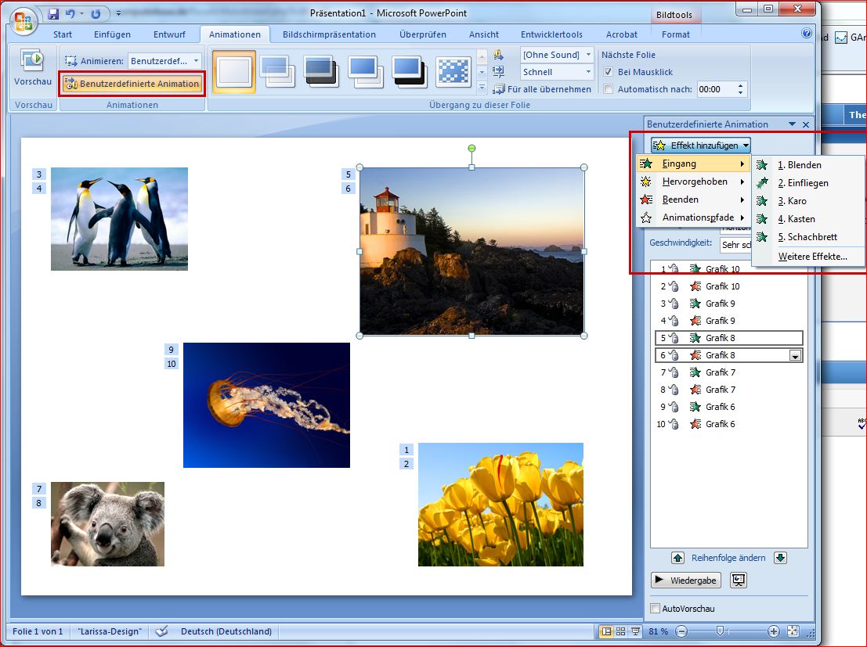The height and width of the screenshot is (647, 867).
Task: Expand the transition gallery more arrow
Action: [482, 88]
